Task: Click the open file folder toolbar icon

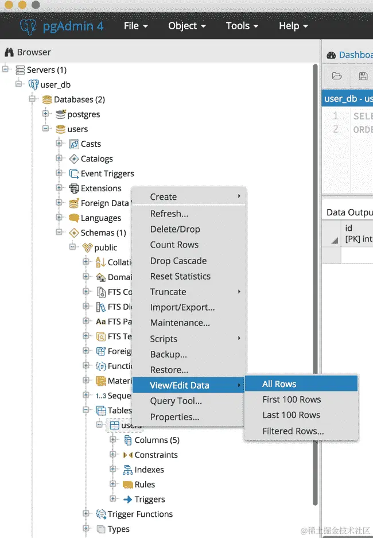Action: [337, 76]
